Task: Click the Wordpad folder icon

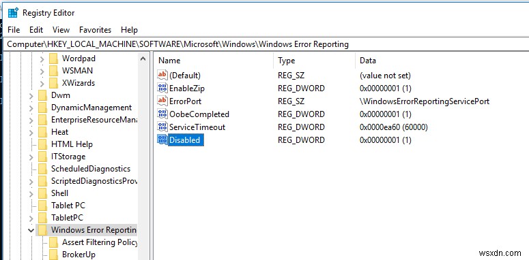Action: [x=54, y=59]
